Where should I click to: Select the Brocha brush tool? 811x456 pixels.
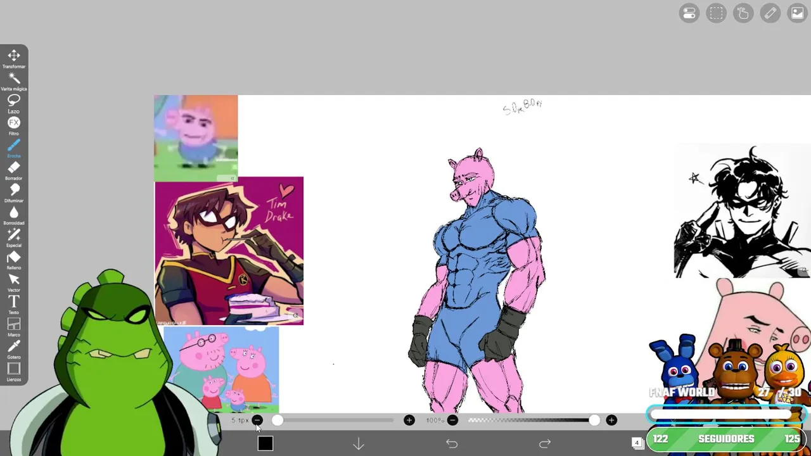14,148
